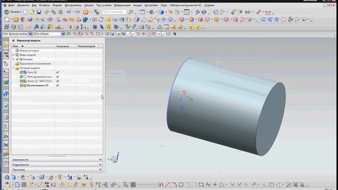338x190 pixels.
Task: Click the New file icon
Action: [25, 12]
